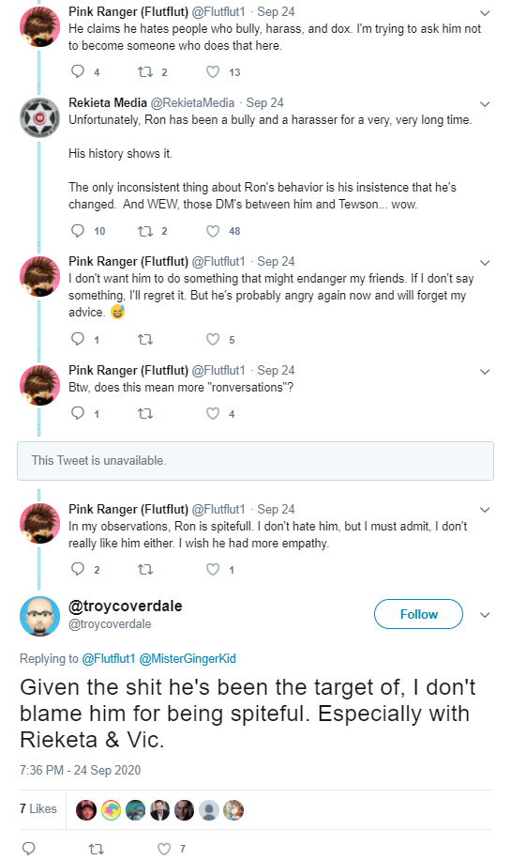This screenshot has height=860, width=511.
Task: Open chevron menu on the "Ron is spitefull" tweet
Action: click(485, 510)
